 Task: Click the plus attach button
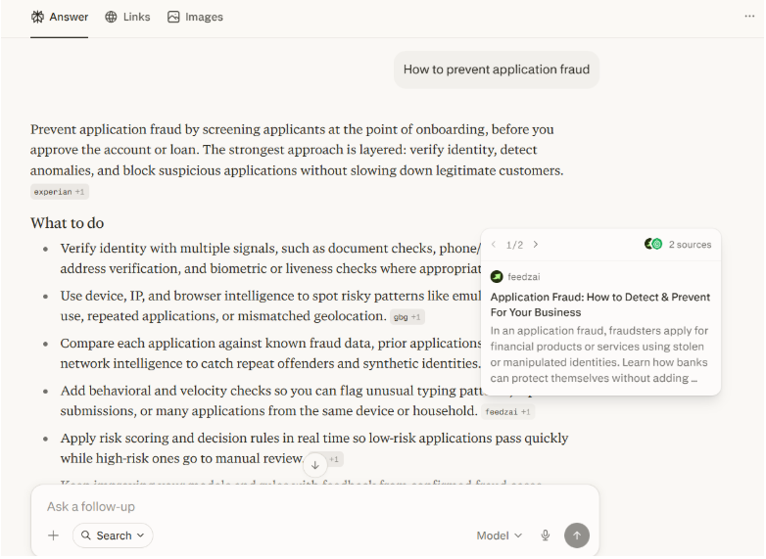(53, 536)
